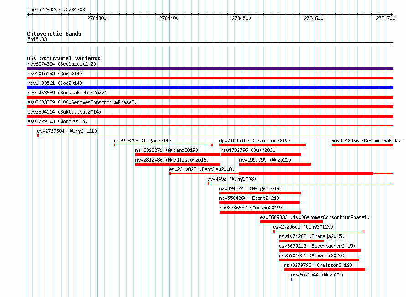The height and width of the screenshot is (297, 406).
Task: Click nsv3943247 (Wenger2019) label
Action: (x=250, y=188)
